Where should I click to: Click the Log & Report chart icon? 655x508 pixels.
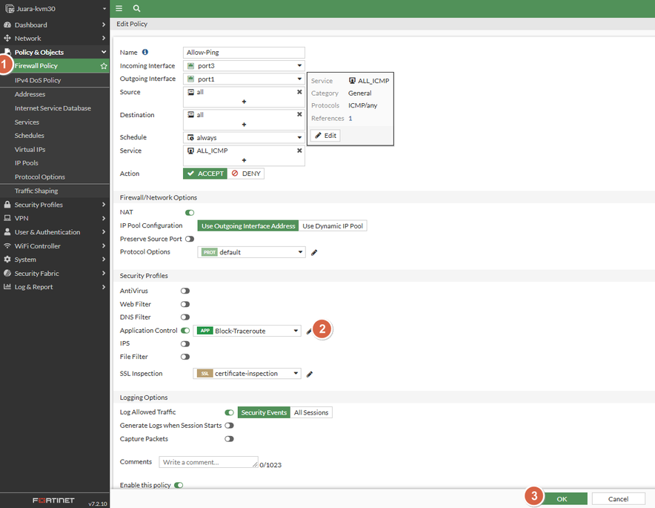click(7, 287)
